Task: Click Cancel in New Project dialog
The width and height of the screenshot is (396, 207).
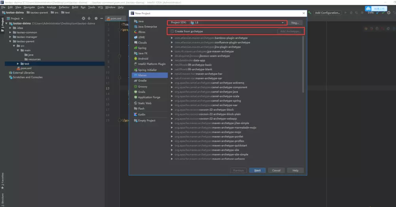Action: [x=276, y=171]
